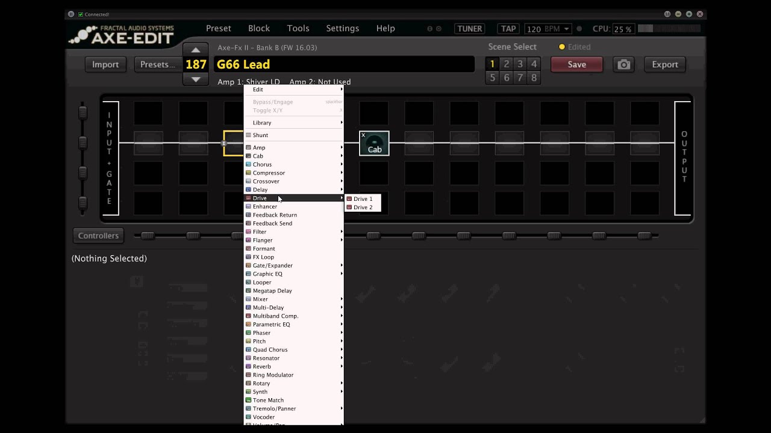Choose the Ring Modulator entry
This screenshot has width=771, height=433.
[x=293, y=375]
